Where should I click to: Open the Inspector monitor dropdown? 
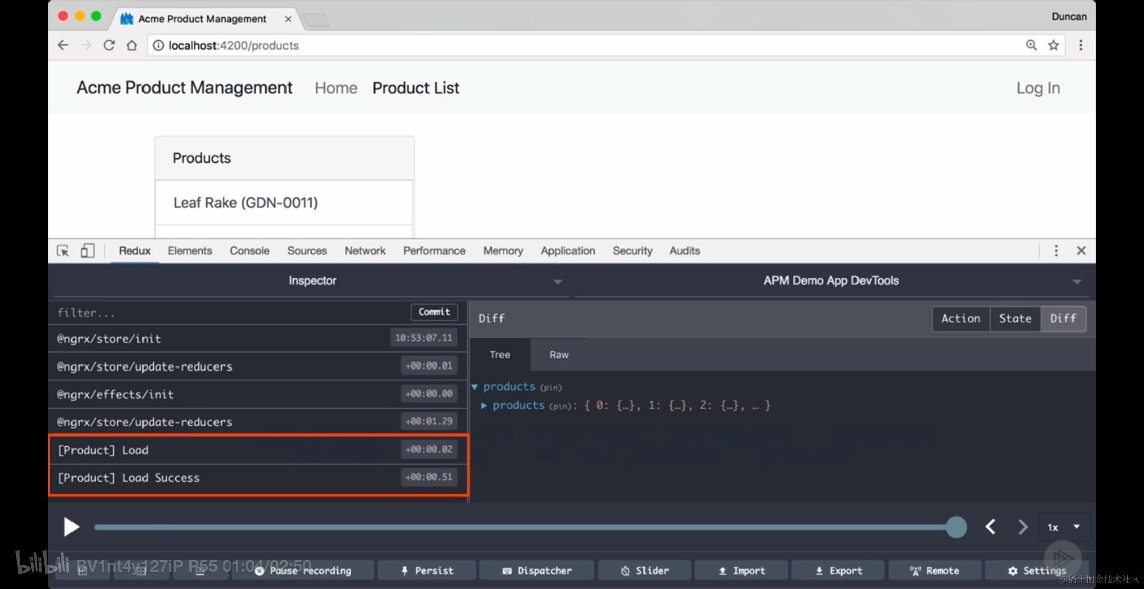(312, 281)
